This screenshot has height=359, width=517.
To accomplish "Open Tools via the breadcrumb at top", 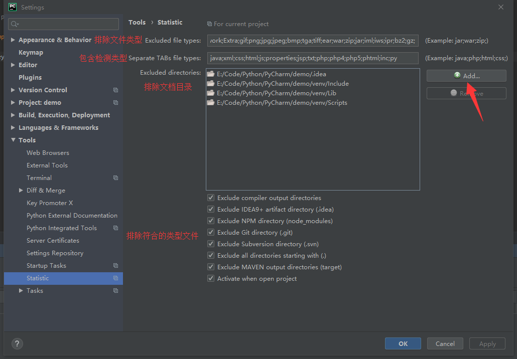I will click(x=137, y=22).
